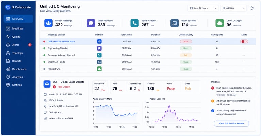Sort by Overall Quality column header
The width and height of the screenshot is (261, 136).
186,35
